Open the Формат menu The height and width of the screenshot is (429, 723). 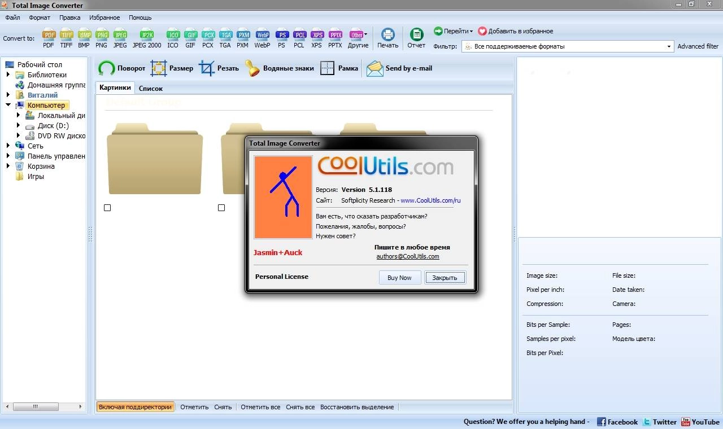pyautogui.click(x=40, y=17)
